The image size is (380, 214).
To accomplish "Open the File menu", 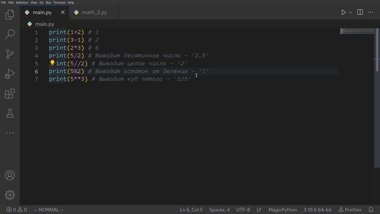I will pos(4,2).
